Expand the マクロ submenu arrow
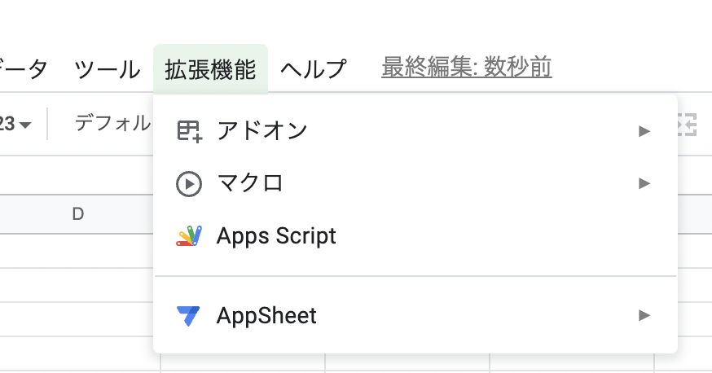This screenshot has height=373, width=712. click(x=644, y=183)
